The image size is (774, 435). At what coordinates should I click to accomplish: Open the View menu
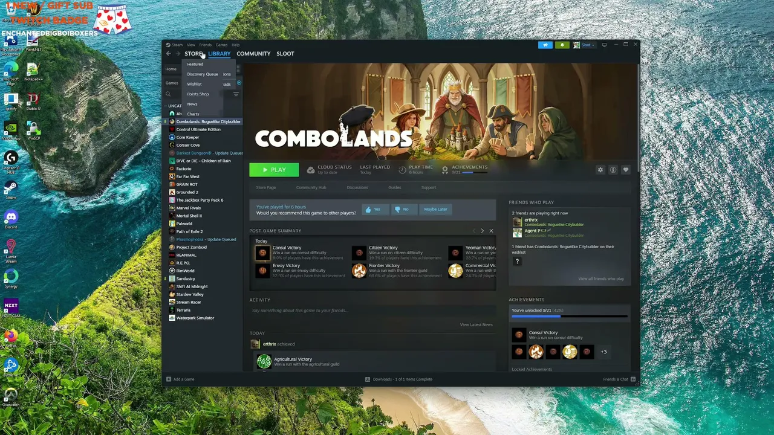click(191, 45)
